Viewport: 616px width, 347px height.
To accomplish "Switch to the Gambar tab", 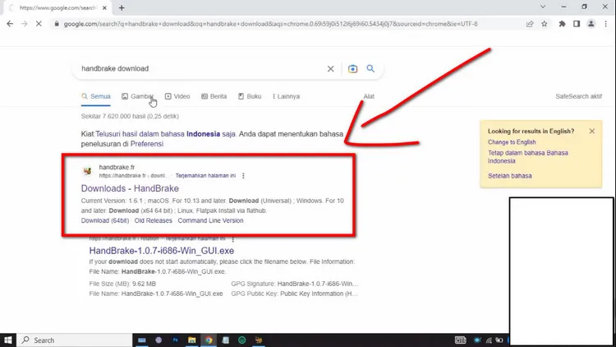I will (137, 96).
